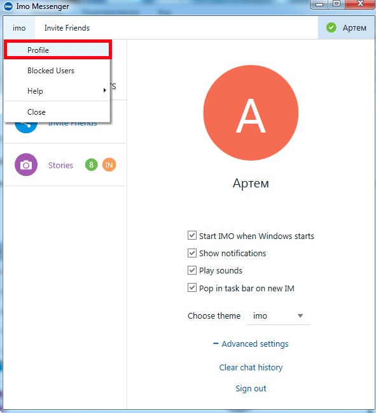This screenshot has width=376, height=413.
Task: Click the orange IN story badge
Action: click(109, 165)
